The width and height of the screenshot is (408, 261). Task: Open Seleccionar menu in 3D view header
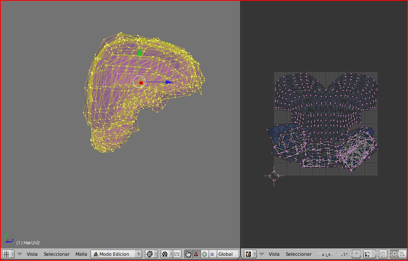click(x=56, y=254)
